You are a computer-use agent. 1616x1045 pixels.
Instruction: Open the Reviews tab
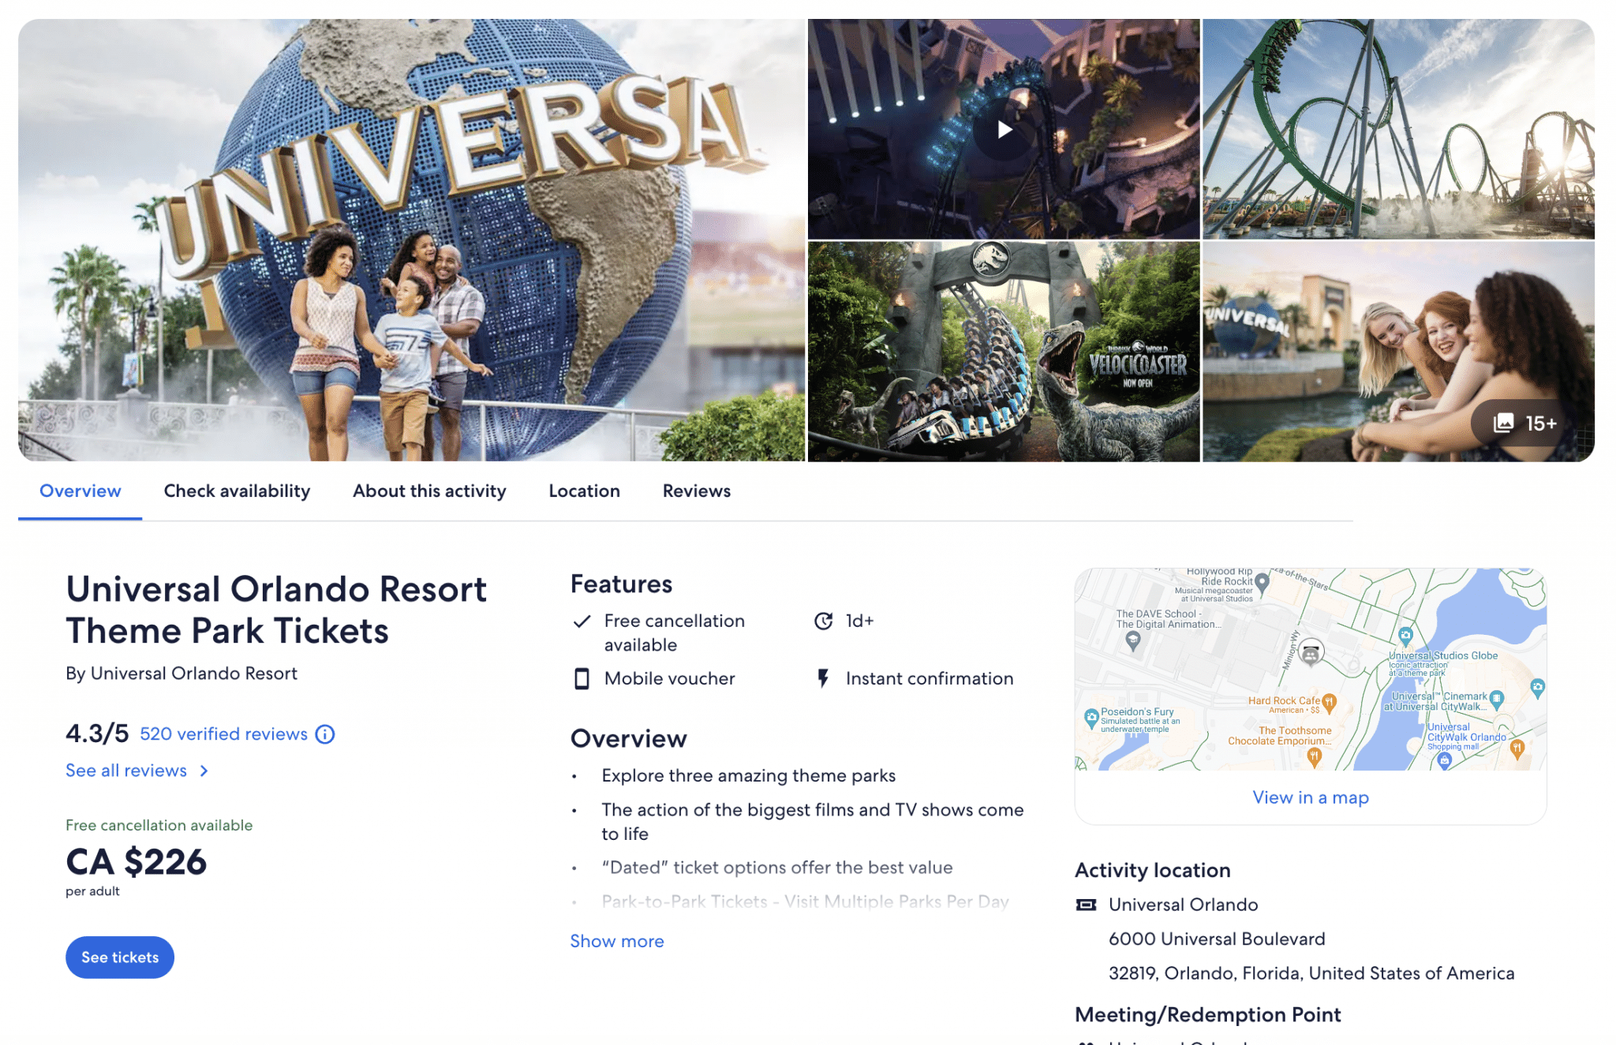(696, 491)
